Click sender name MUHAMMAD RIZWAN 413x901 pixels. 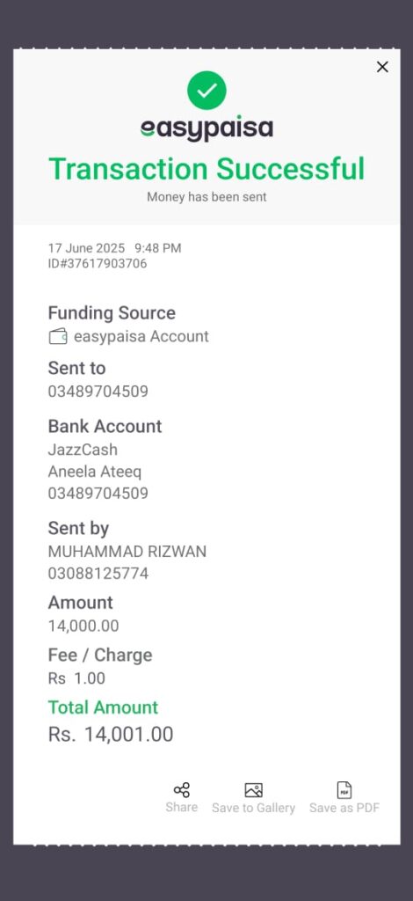pyautogui.click(x=127, y=552)
